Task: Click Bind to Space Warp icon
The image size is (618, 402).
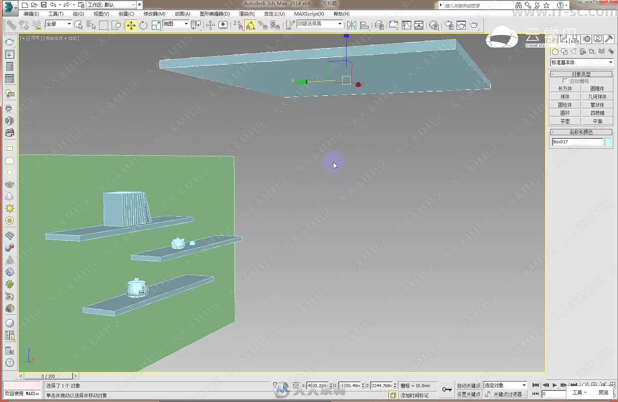Action: [36, 25]
